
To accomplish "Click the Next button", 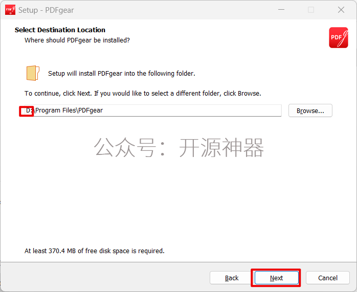I will (276, 278).
